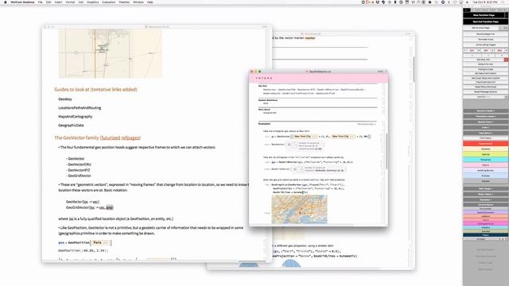Follow the futurized refpages link

tap(120, 137)
